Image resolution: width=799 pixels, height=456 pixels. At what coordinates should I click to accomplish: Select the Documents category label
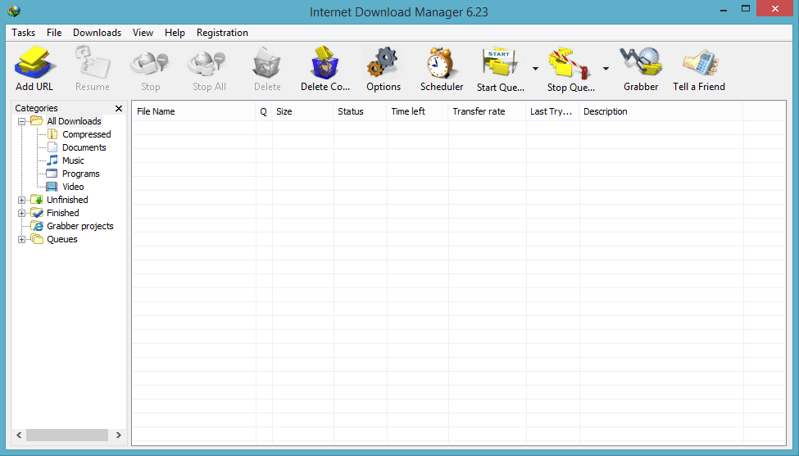(x=84, y=147)
